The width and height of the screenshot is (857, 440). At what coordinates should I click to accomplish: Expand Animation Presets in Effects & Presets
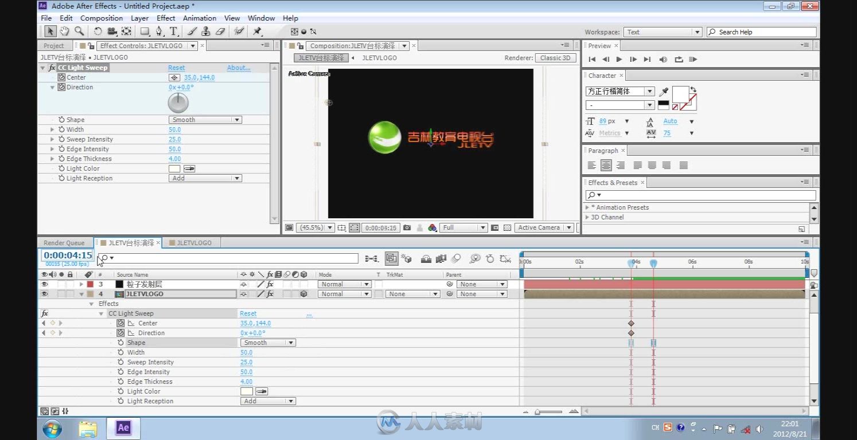coord(587,207)
